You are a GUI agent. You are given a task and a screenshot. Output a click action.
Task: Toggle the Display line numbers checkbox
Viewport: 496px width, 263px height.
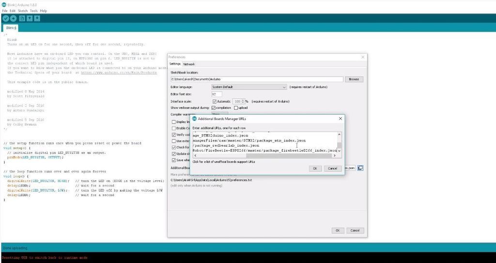[x=174, y=122]
